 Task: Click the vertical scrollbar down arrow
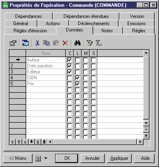[146, 123]
